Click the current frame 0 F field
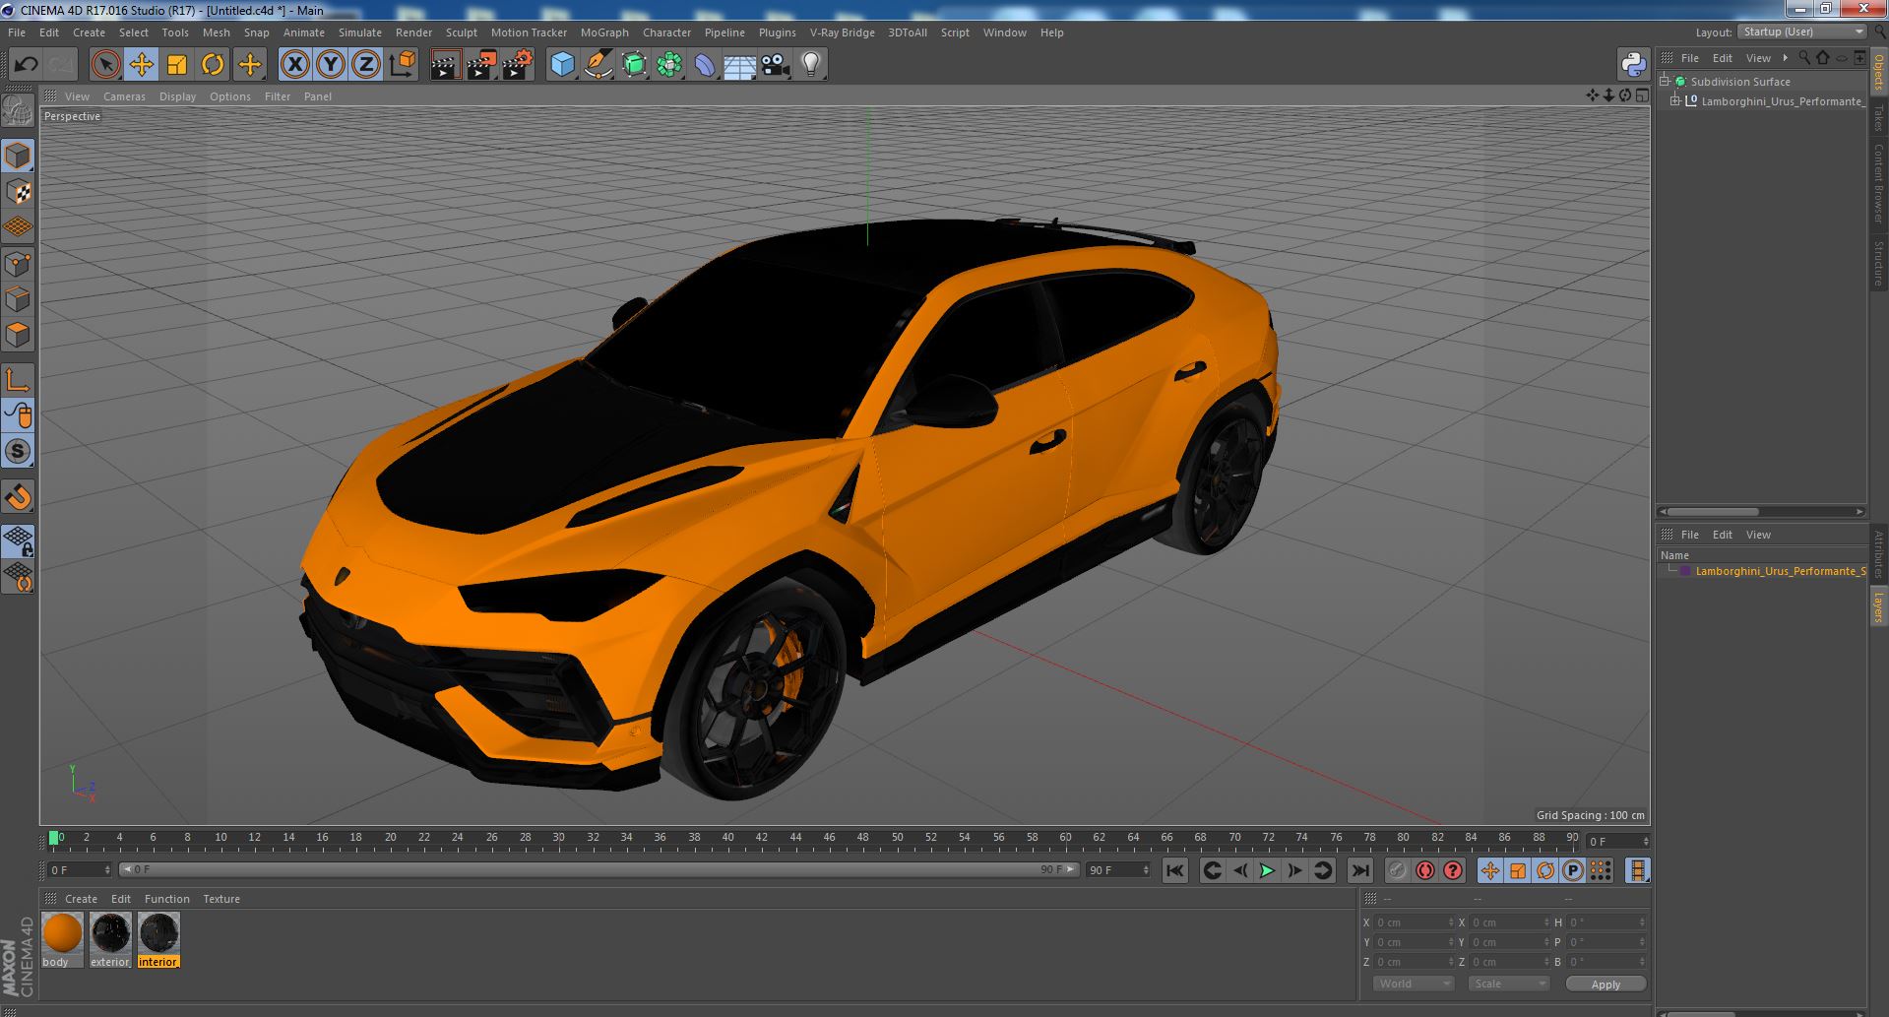The width and height of the screenshot is (1889, 1017). coord(80,870)
